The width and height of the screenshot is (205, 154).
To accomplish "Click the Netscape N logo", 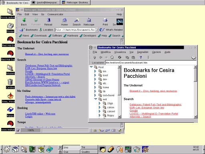I will coord(120,22).
